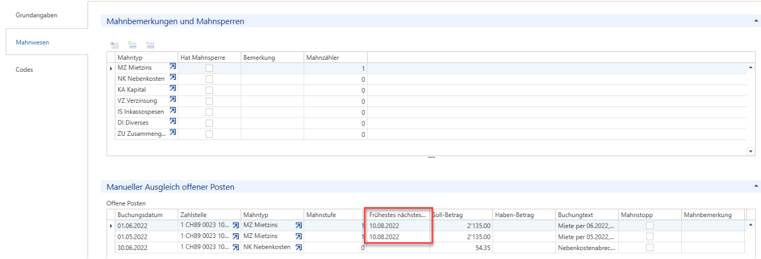Select the Buchungsdatum cell 01.06.2022

(146, 226)
